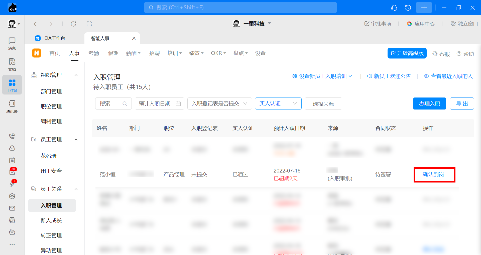Click the headset support icon in title bar
The width and height of the screenshot is (481, 255).
pos(394,8)
